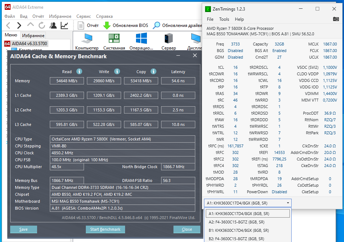Open the Сервис menu in AIDA64
The image size is (344, 242).
[84, 16]
